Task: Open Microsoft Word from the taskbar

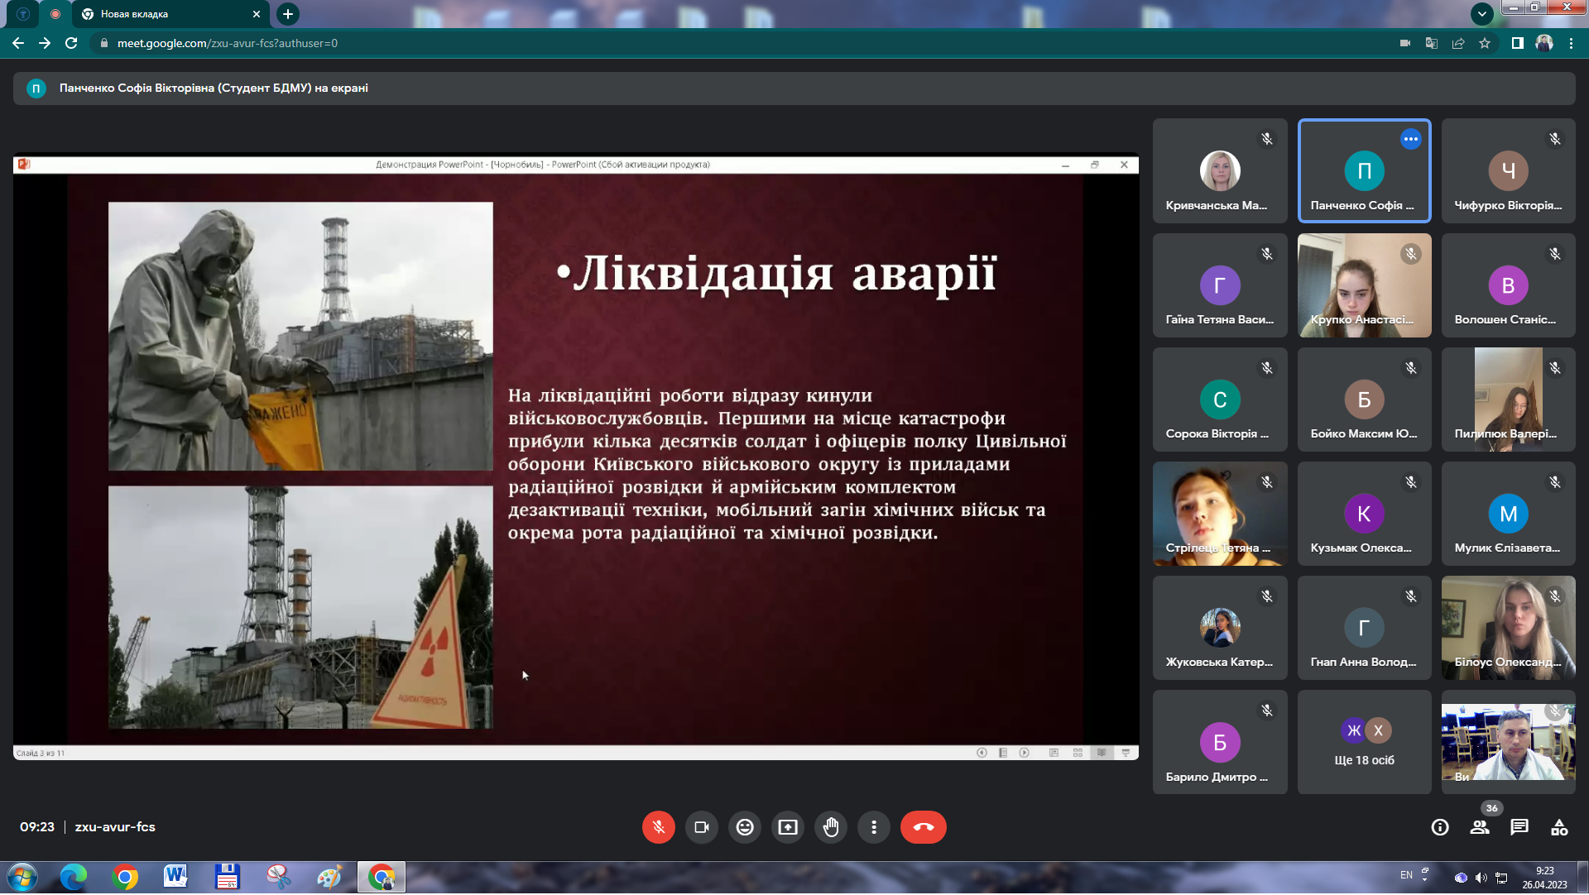Action: point(175,877)
